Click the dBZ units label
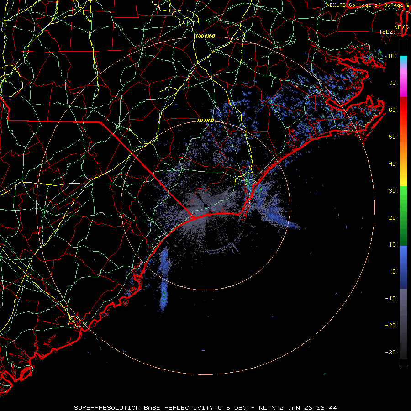Screen dimensions: 411x411 pyautogui.click(x=388, y=32)
